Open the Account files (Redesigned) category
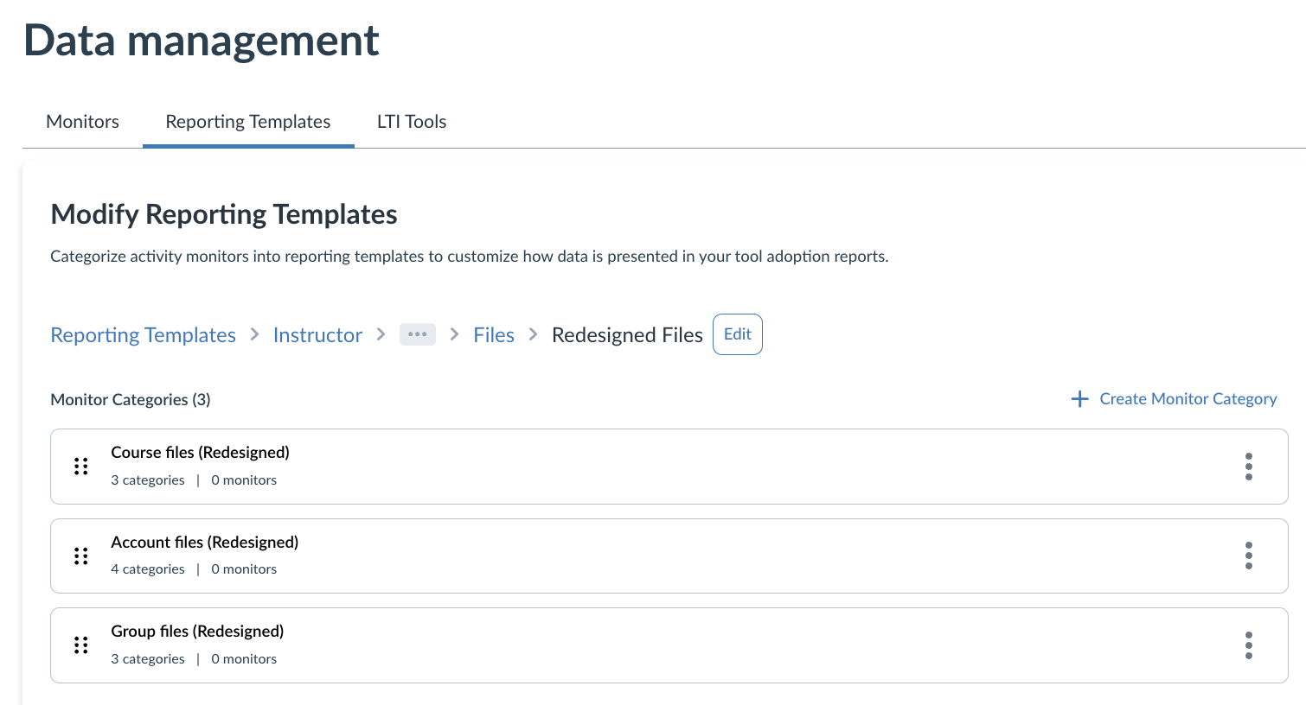This screenshot has height=705, width=1306. tap(205, 543)
